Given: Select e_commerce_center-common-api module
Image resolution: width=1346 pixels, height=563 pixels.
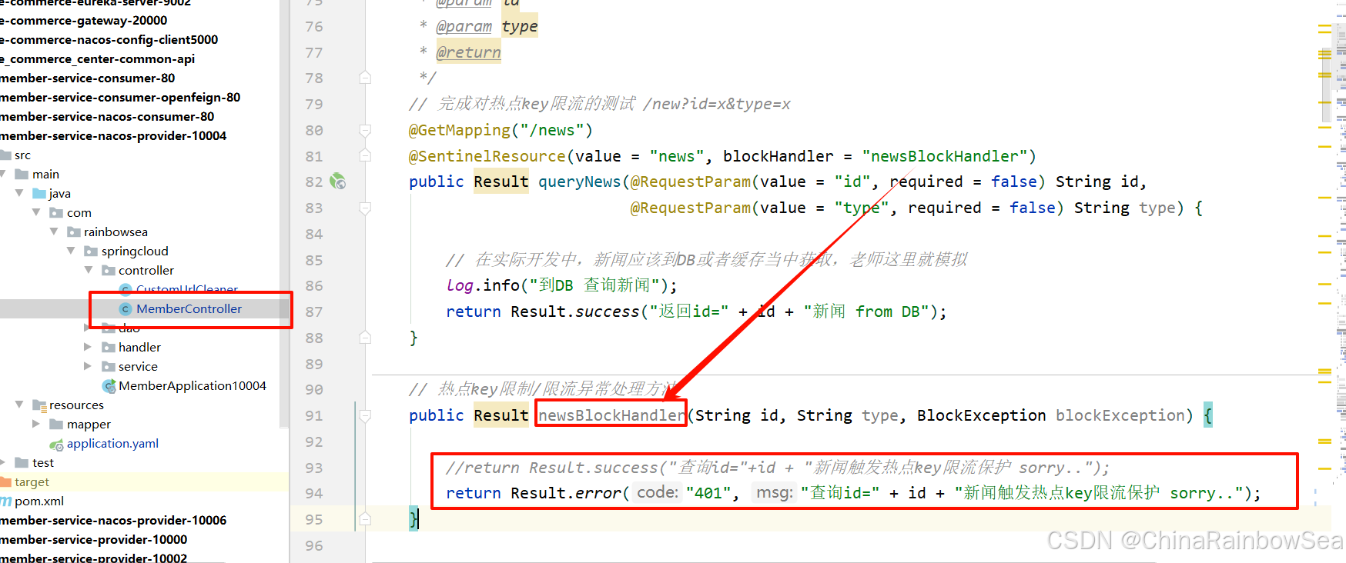Looking at the screenshot, I should [x=97, y=59].
